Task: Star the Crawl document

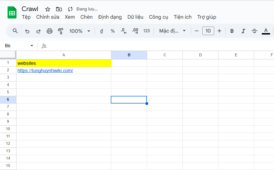Action: (48, 9)
